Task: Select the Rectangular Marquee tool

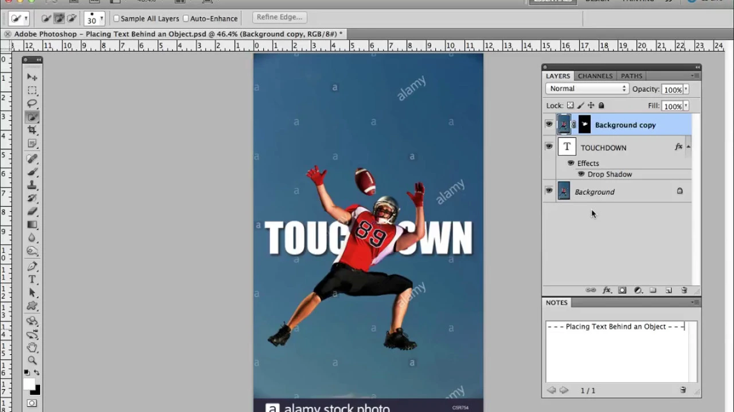Action: (x=32, y=90)
